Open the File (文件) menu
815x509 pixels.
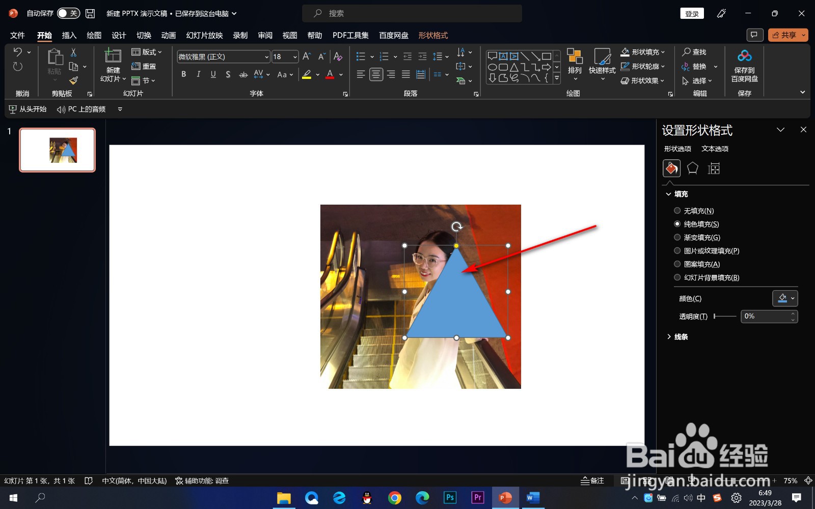click(17, 35)
